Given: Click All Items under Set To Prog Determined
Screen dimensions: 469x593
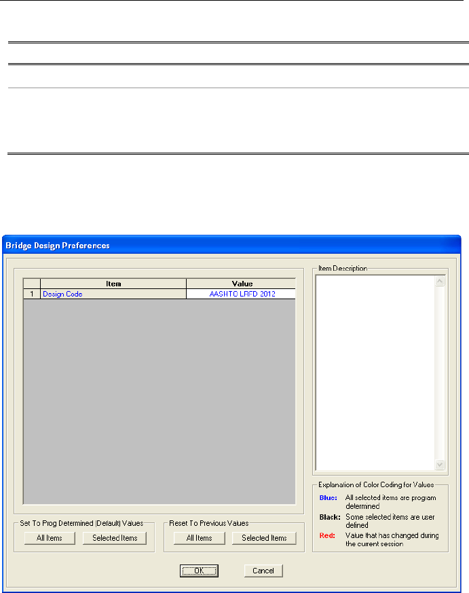Looking at the screenshot, I should pyautogui.click(x=50, y=538).
